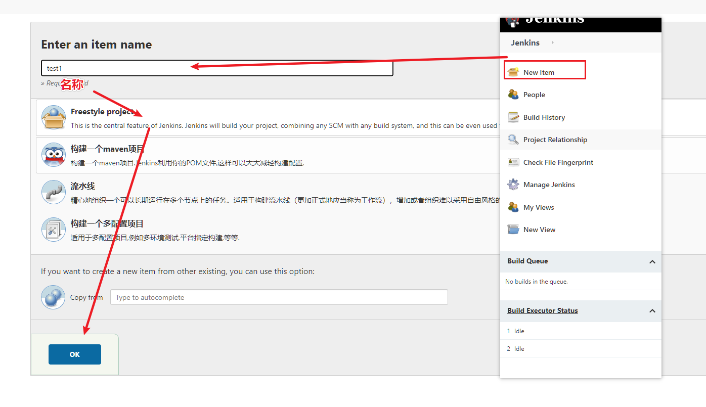Open the Check File Fingerprint link
Image resolution: width=706 pixels, height=407 pixels.
click(x=558, y=162)
